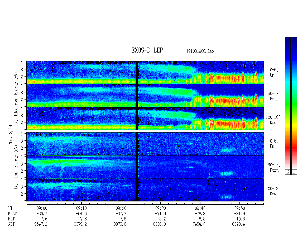
Task: Click the boxed I label under the color bar
Action: [294, 172]
